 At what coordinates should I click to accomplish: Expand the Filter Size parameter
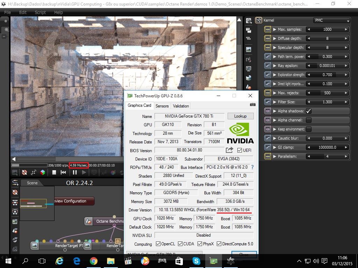275,102
